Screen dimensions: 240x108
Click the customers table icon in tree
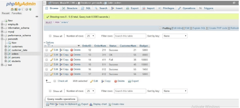9,46
